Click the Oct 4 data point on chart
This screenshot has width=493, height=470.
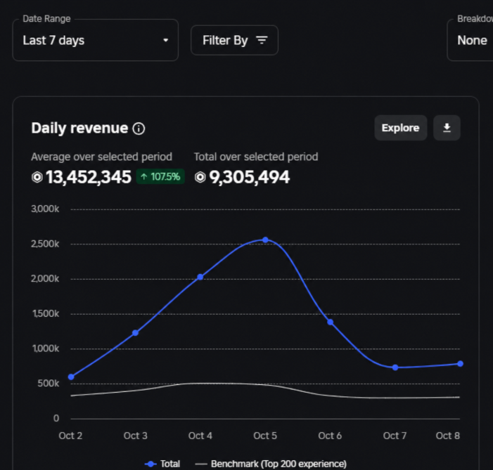[200, 277]
